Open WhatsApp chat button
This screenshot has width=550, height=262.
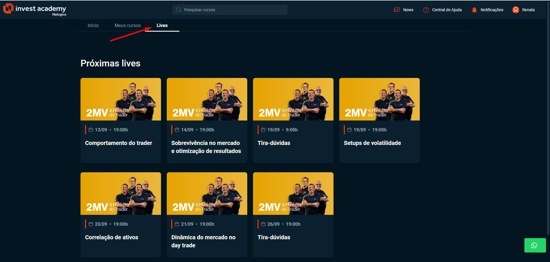coord(535,245)
